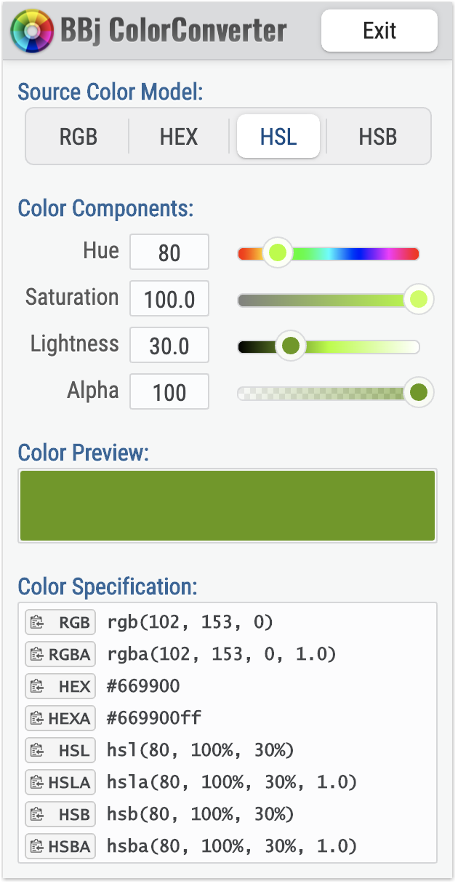This screenshot has height=884, width=458.
Task: Copy the HSL color value
Action: tap(61, 750)
